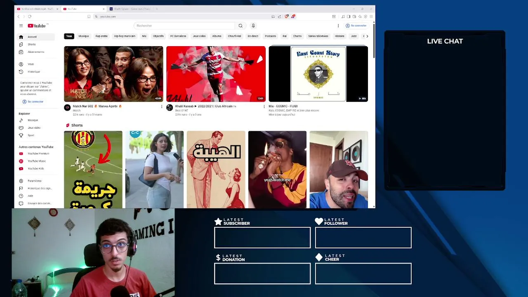The width and height of the screenshot is (528, 297).
Task: Click the top-right Se connecter button
Action: tap(356, 26)
